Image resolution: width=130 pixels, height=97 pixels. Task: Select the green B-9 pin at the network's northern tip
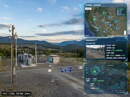click(104, 13)
